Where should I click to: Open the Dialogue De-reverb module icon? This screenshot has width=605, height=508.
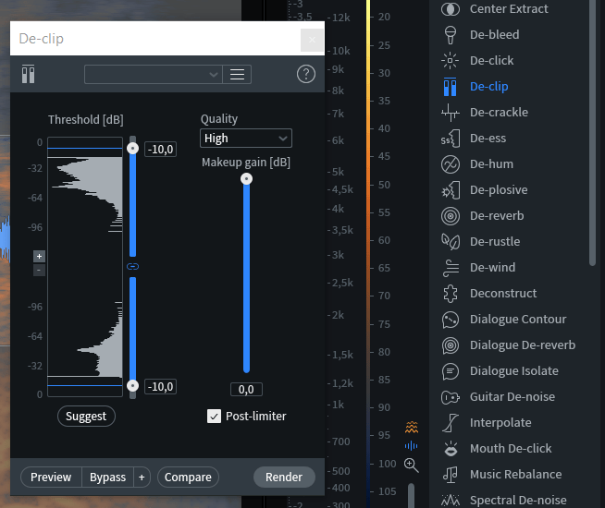(451, 345)
